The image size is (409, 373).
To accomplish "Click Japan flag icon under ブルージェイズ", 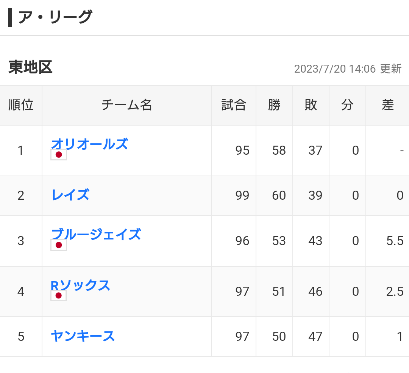I will [59, 245].
